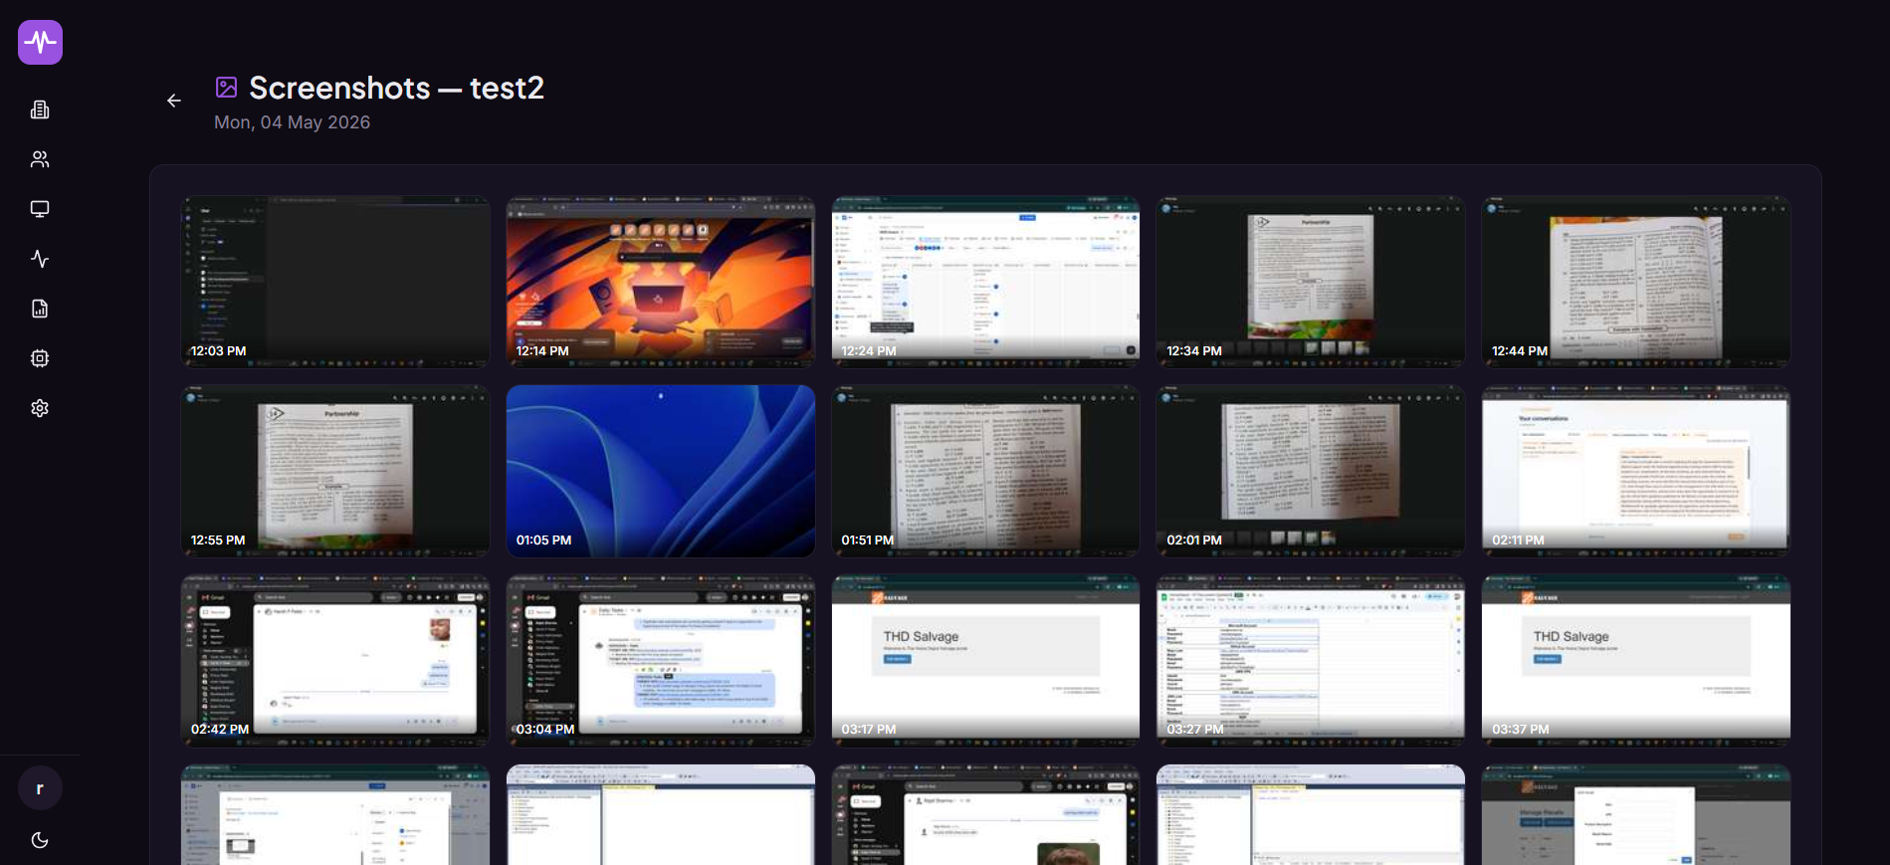Click the "Screenshots — test2" heading
Screen dimensions: 1890x865
(396, 88)
